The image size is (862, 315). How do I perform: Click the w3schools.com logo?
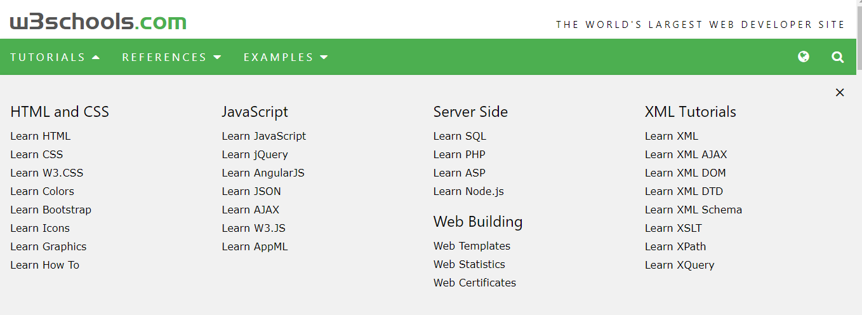point(98,22)
